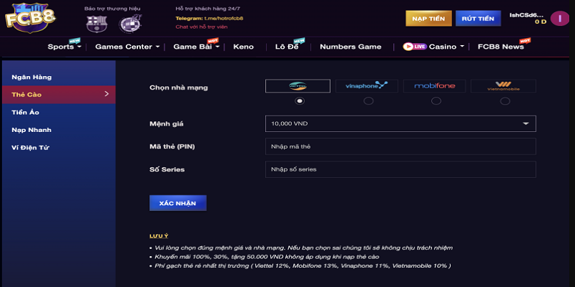Click the Viettel carrier logo
This screenshot has width=575, height=287.
(298, 86)
